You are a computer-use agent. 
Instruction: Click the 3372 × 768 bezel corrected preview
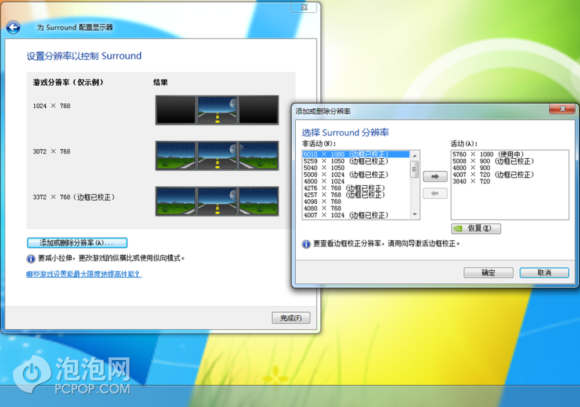(217, 201)
